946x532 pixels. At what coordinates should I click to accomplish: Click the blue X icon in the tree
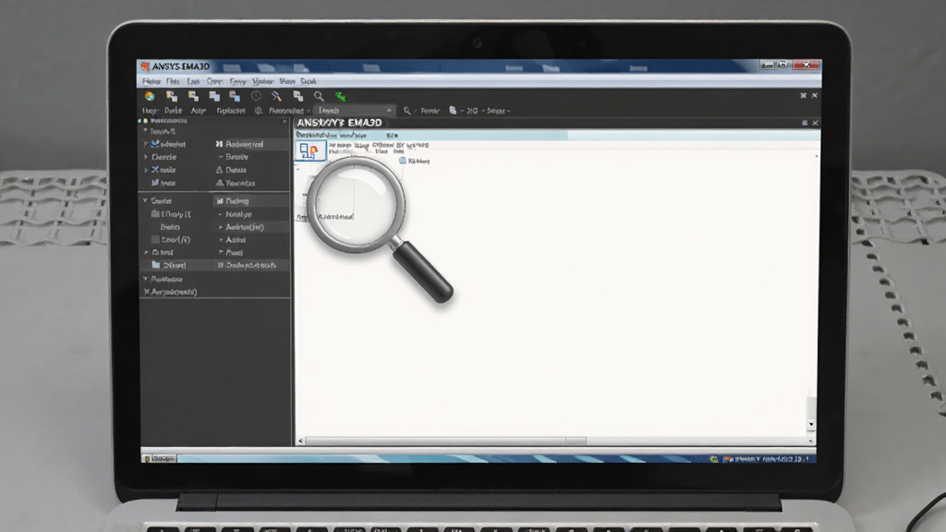(x=155, y=170)
